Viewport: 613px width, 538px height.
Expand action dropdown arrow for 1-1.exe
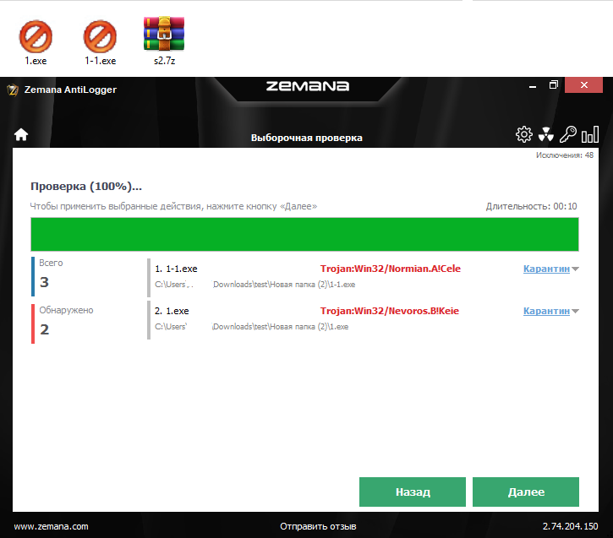(x=575, y=269)
